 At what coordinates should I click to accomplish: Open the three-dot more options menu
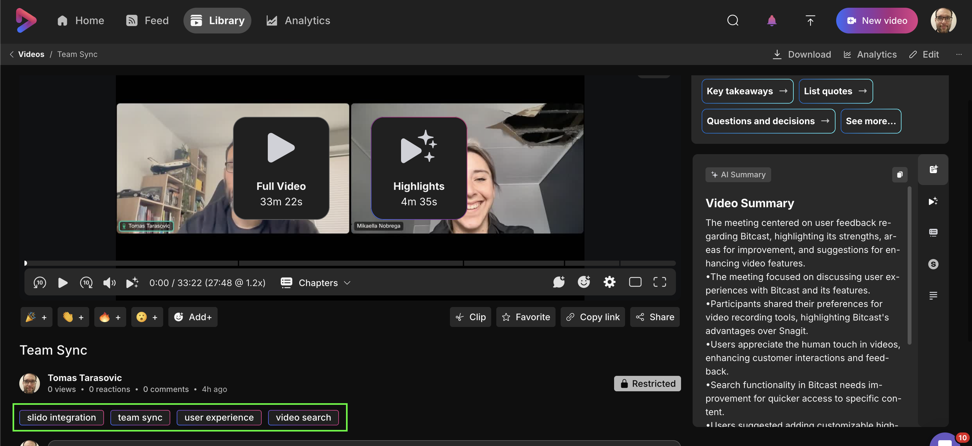tap(959, 54)
